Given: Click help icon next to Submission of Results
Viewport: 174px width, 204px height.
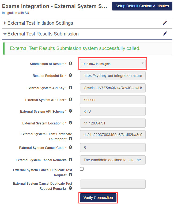Looking at the screenshot, I should (x=70, y=63).
